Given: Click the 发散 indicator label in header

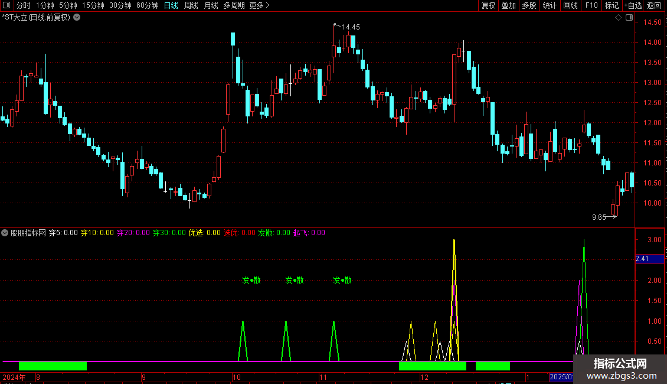Looking at the screenshot, I should (x=274, y=233).
